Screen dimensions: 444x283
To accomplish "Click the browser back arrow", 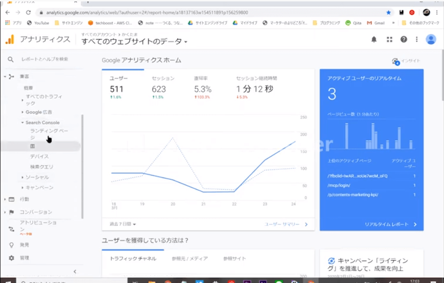I will pyautogui.click(x=8, y=12).
